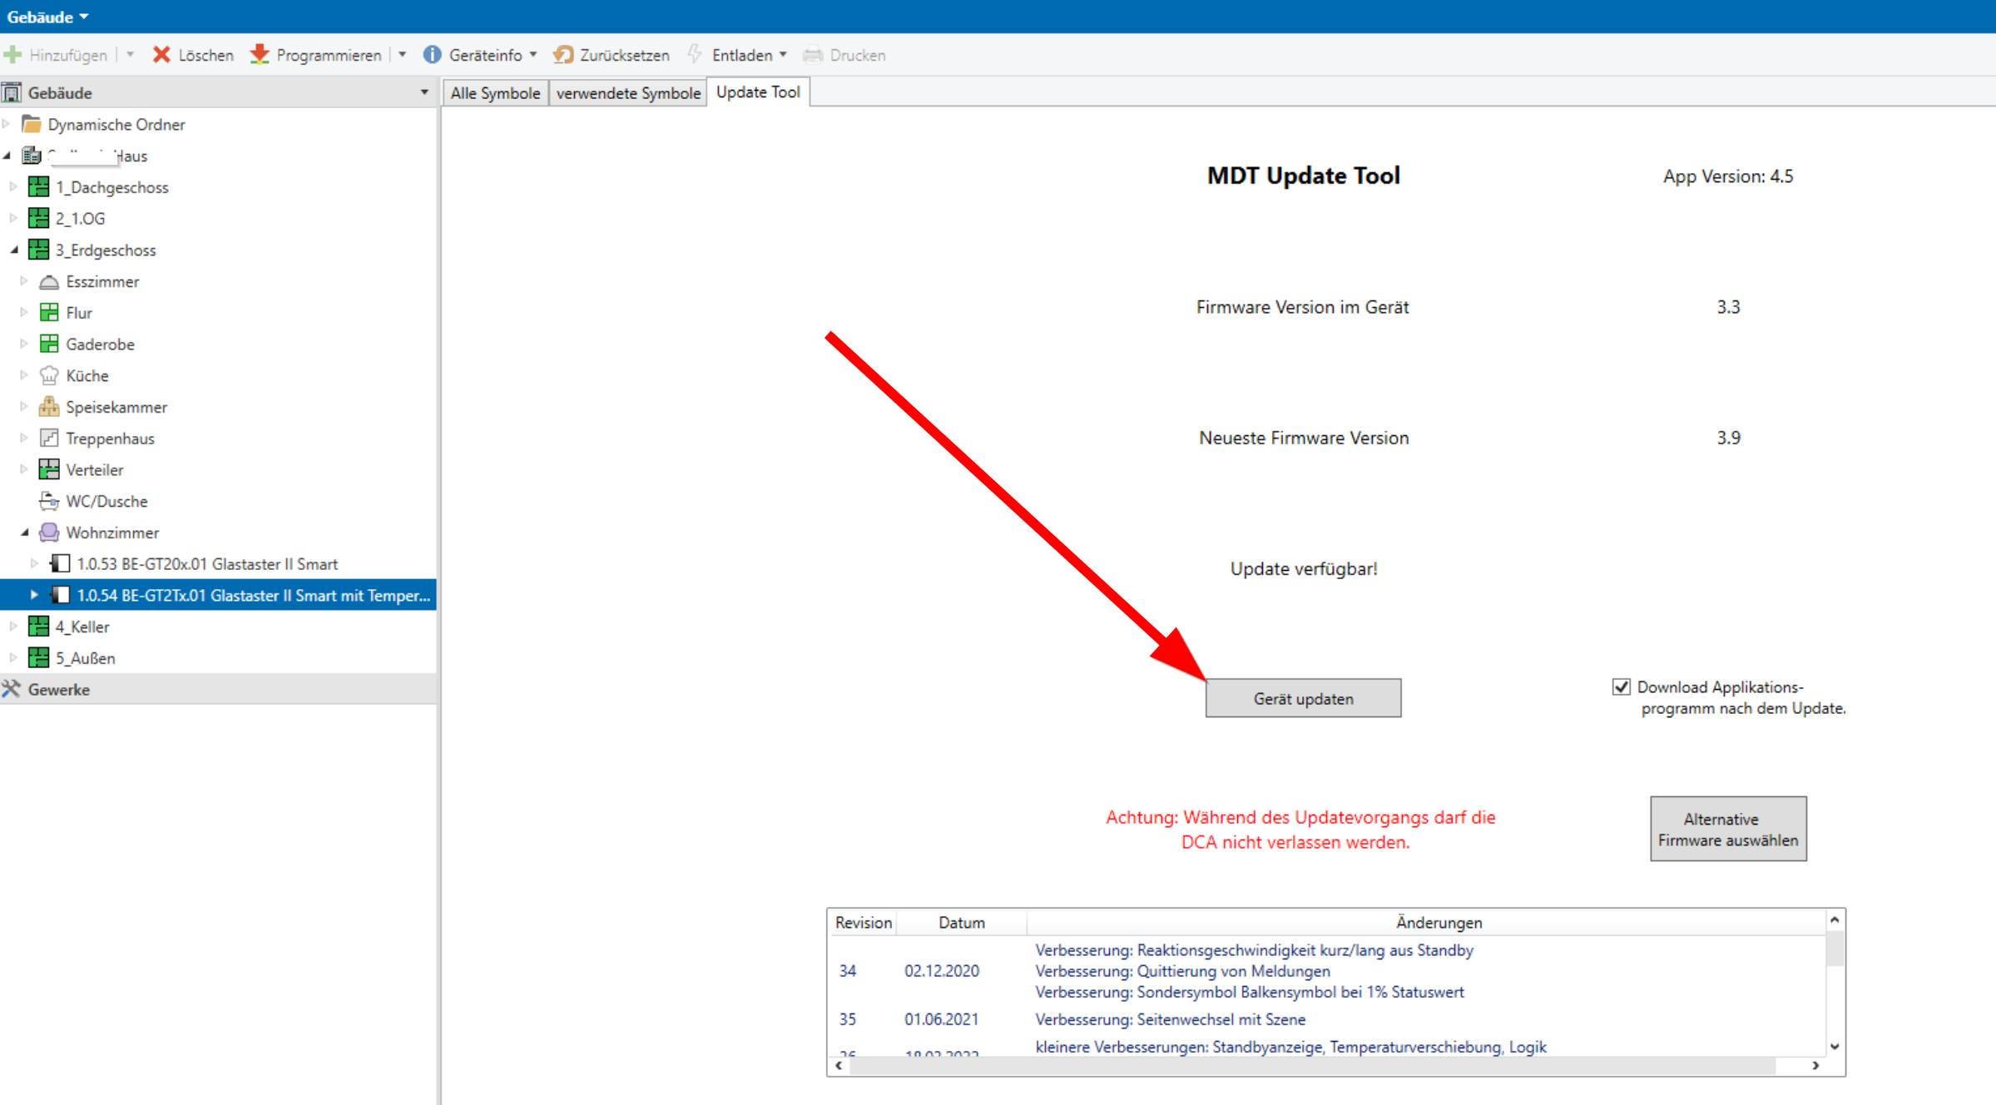The width and height of the screenshot is (1996, 1105).
Task: Click the Entladen lightning icon
Action: [x=695, y=55]
